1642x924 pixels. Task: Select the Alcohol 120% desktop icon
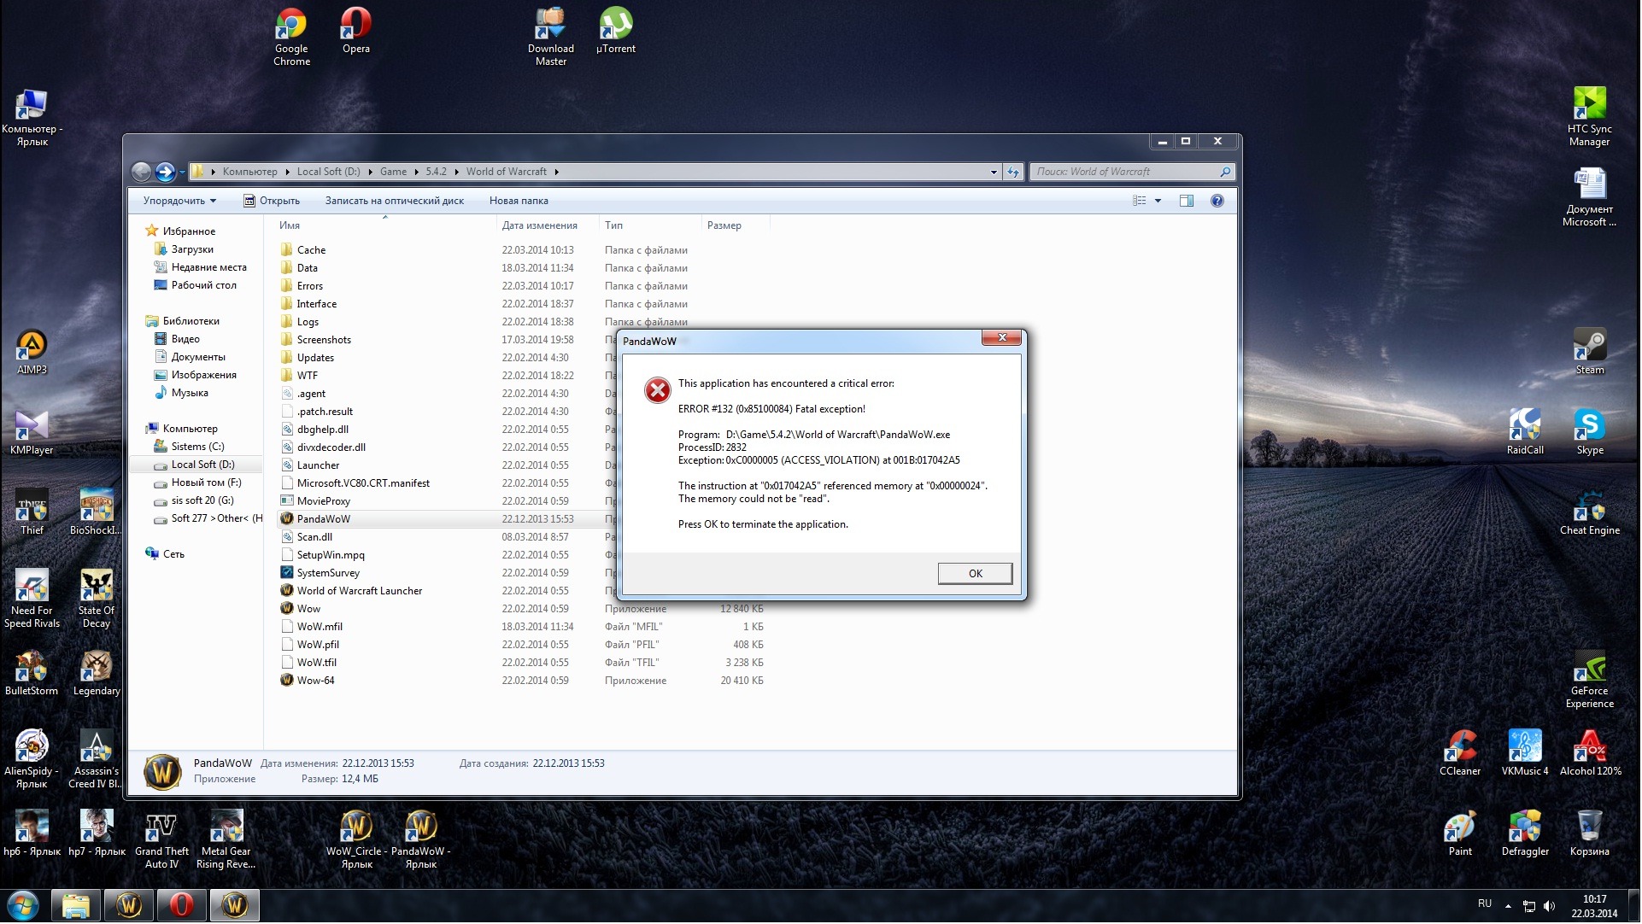click(x=1590, y=753)
